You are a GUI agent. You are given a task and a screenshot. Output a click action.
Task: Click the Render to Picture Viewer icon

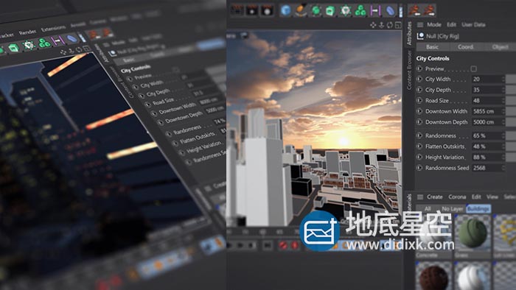point(252,10)
